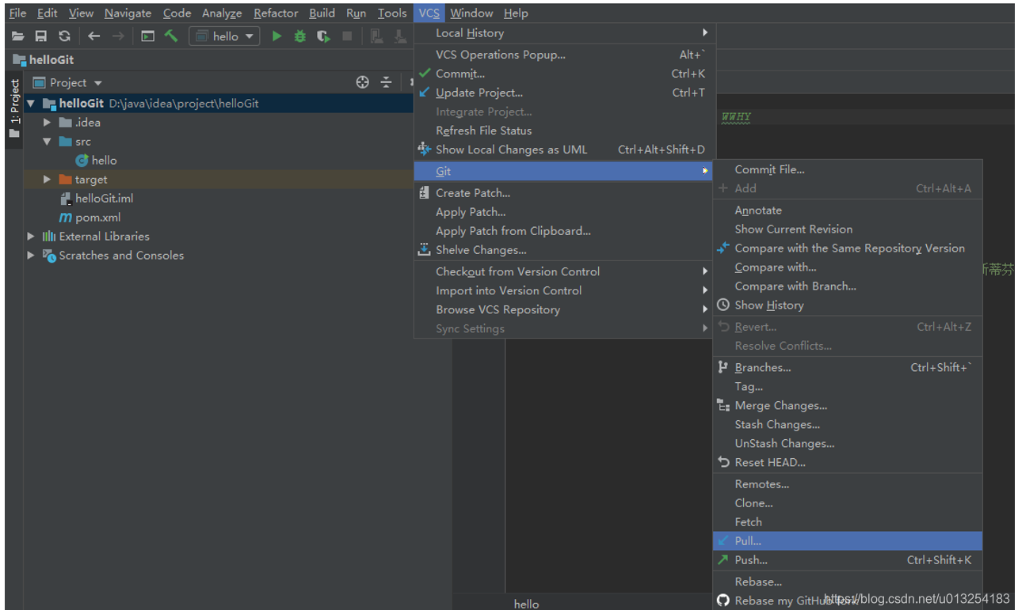Click the Save All toolbar icon

pyautogui.click(x=41, y=36)
